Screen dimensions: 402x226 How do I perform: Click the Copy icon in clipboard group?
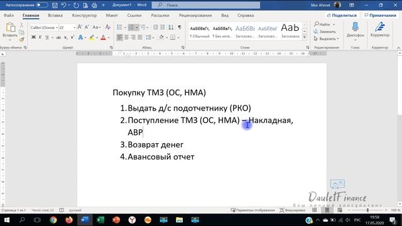(22, 32)
